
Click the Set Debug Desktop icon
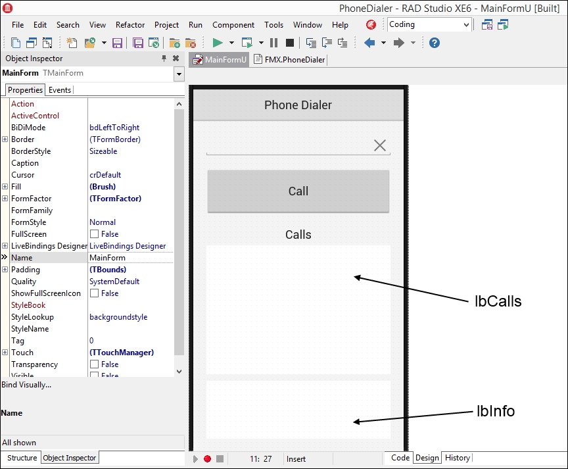pos(503,24)
